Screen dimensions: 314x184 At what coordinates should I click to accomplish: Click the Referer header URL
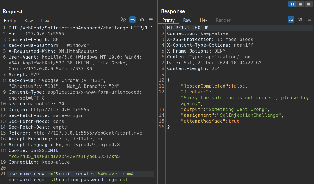pos(88,133)
